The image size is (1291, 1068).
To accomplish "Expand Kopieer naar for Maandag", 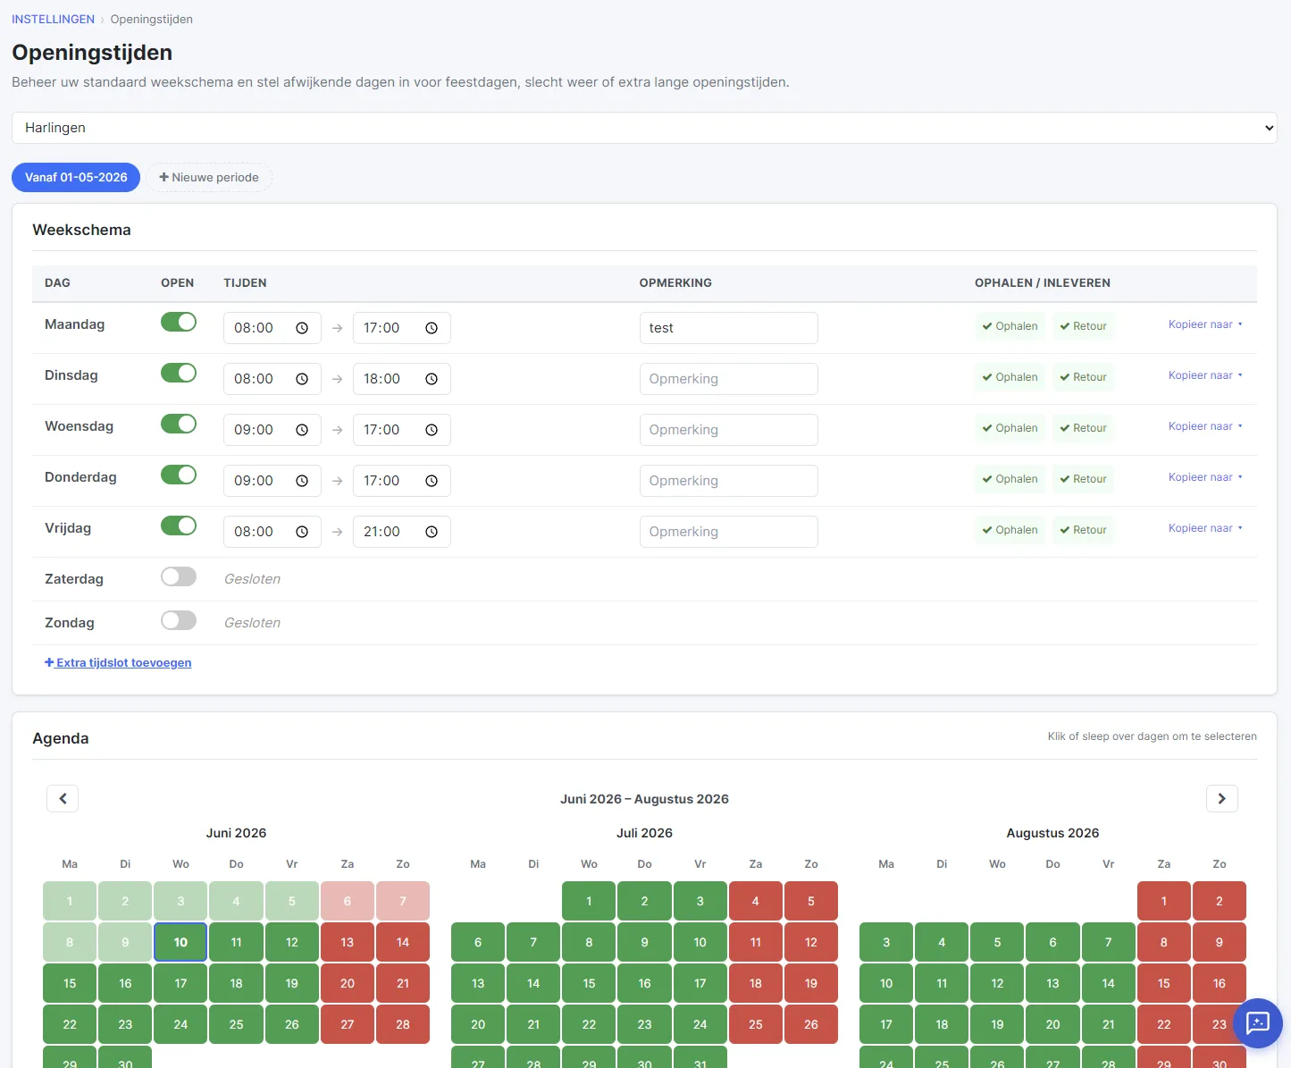I will 1205,324.
